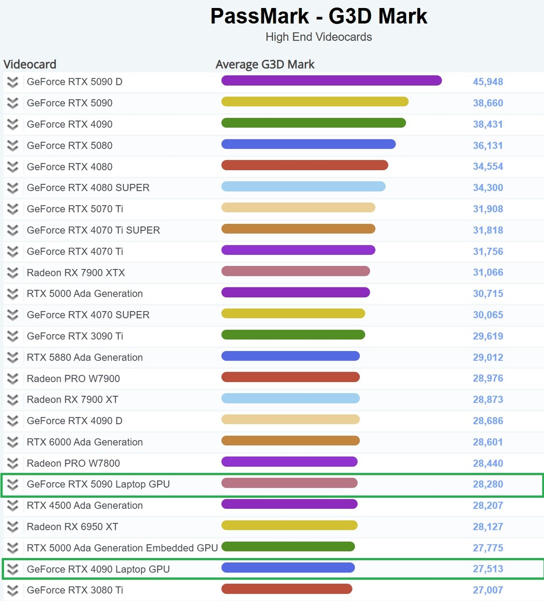This screenshot has height=601, width=544.
Task: Expand the GeForce RTX 5090 row chevron
Action: coord(13,103)
